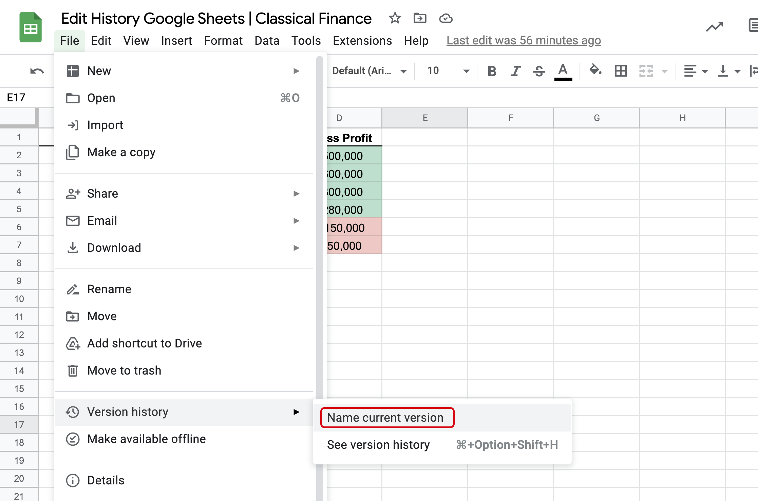Open the fill color tool
The image size is (758, 501).
595,71
